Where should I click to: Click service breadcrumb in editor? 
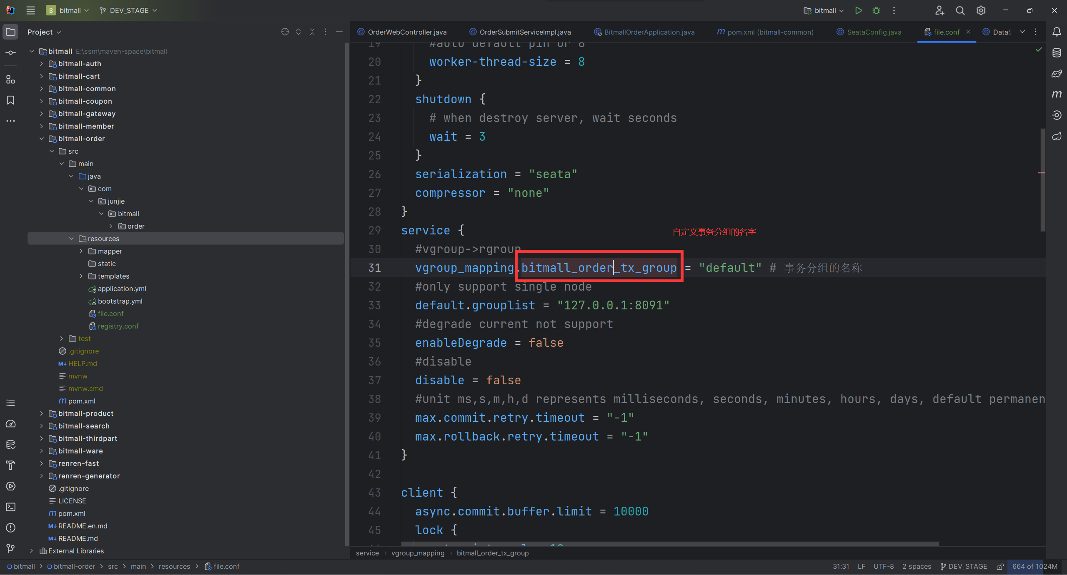click(367, 553)
